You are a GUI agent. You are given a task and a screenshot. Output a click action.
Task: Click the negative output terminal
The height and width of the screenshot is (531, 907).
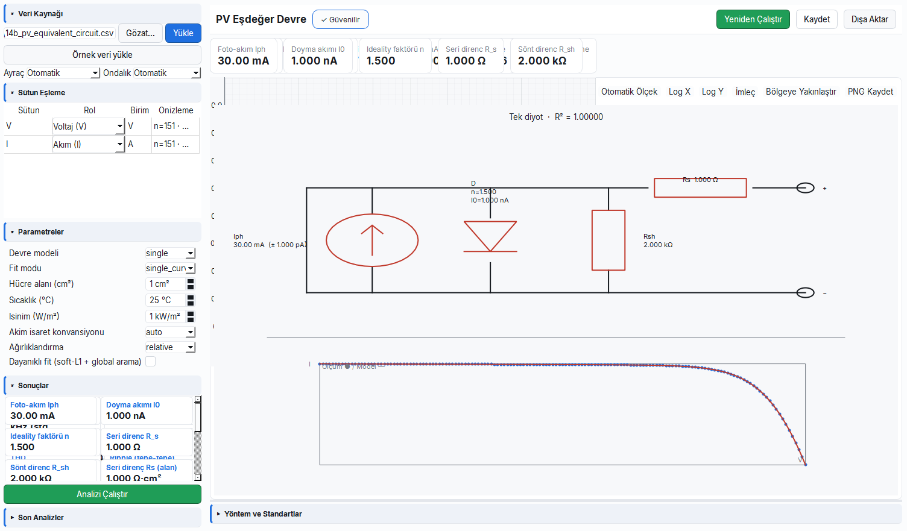pyautogui.click(x=805, y=293)
